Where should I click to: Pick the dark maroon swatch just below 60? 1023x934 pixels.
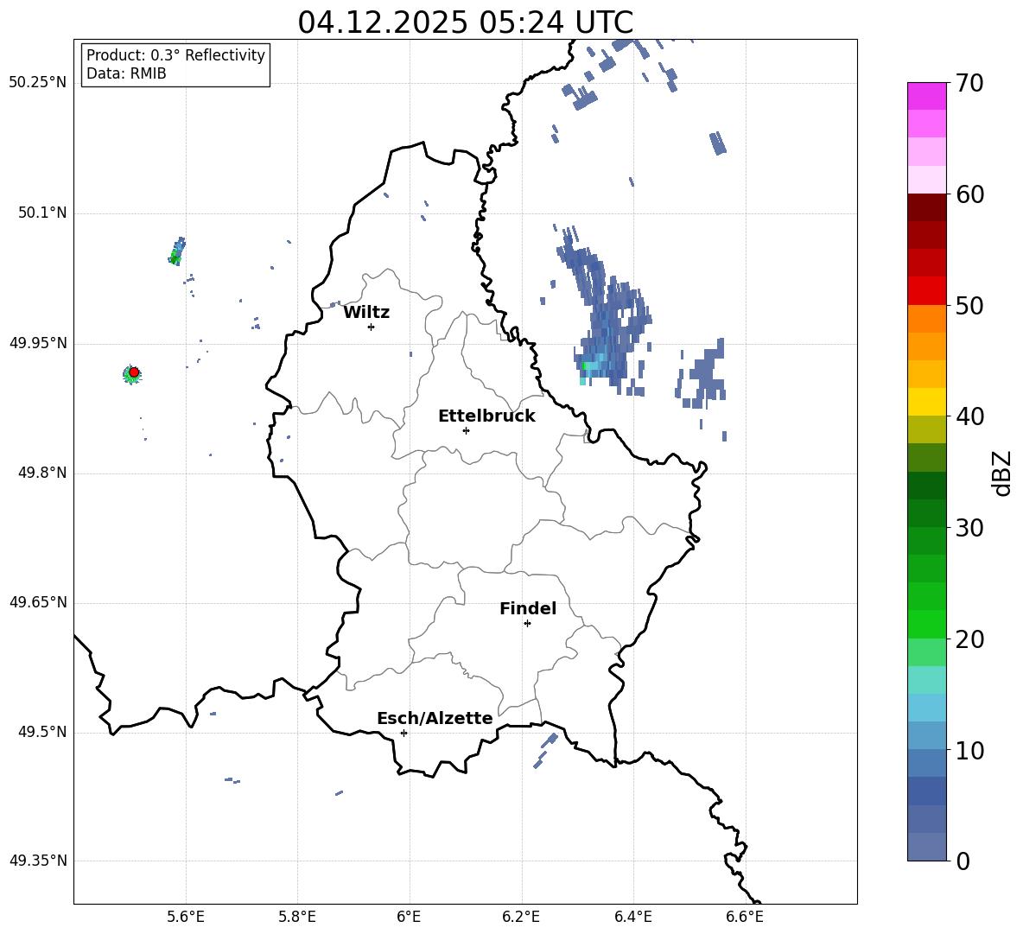[x=926, y=207]
